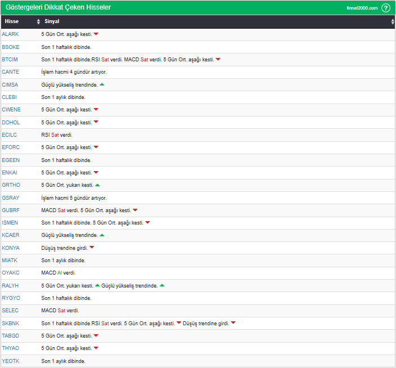The image size is (396, 368).
Task: Open GRTHO stock link
Action: point(11,185)
